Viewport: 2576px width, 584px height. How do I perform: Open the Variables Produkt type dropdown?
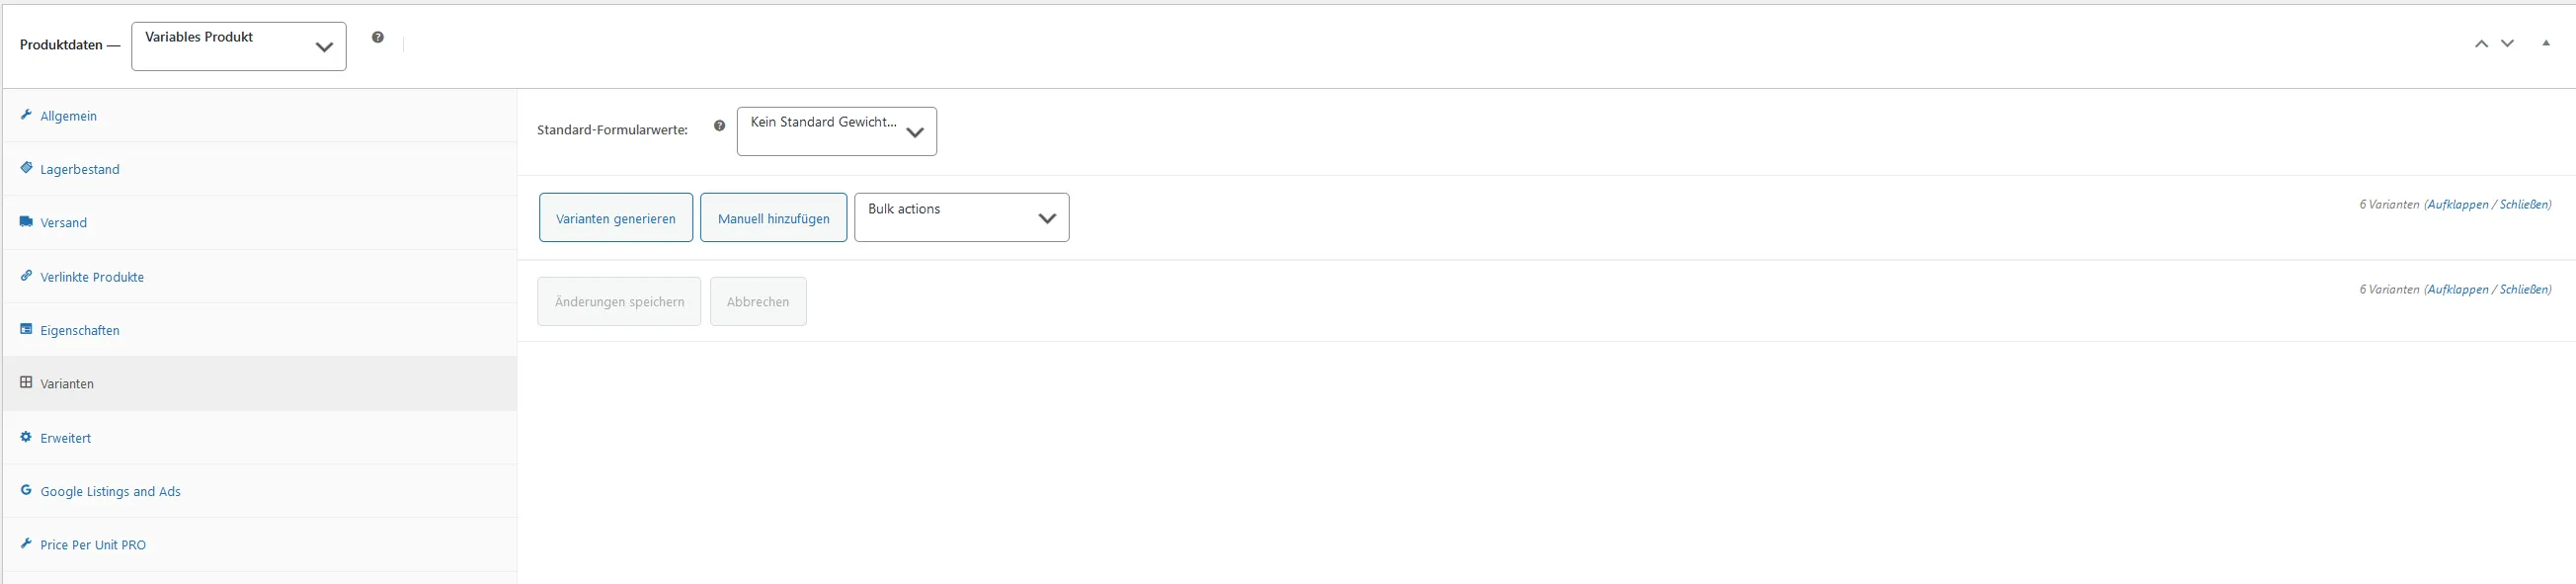pos(239,46)
